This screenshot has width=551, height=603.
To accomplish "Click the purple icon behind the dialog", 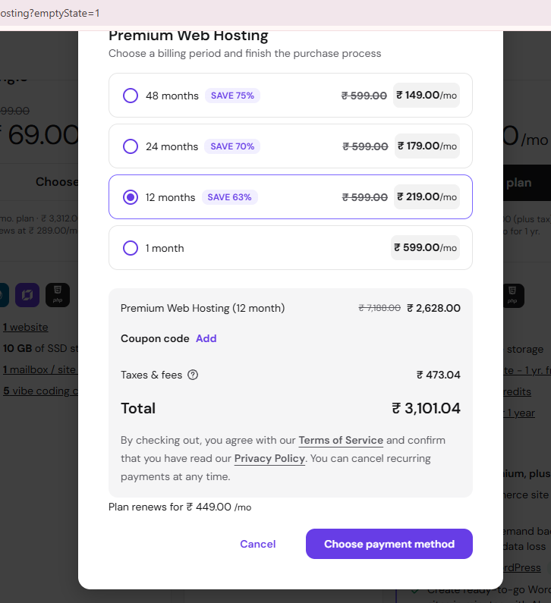I will (27, 295).
